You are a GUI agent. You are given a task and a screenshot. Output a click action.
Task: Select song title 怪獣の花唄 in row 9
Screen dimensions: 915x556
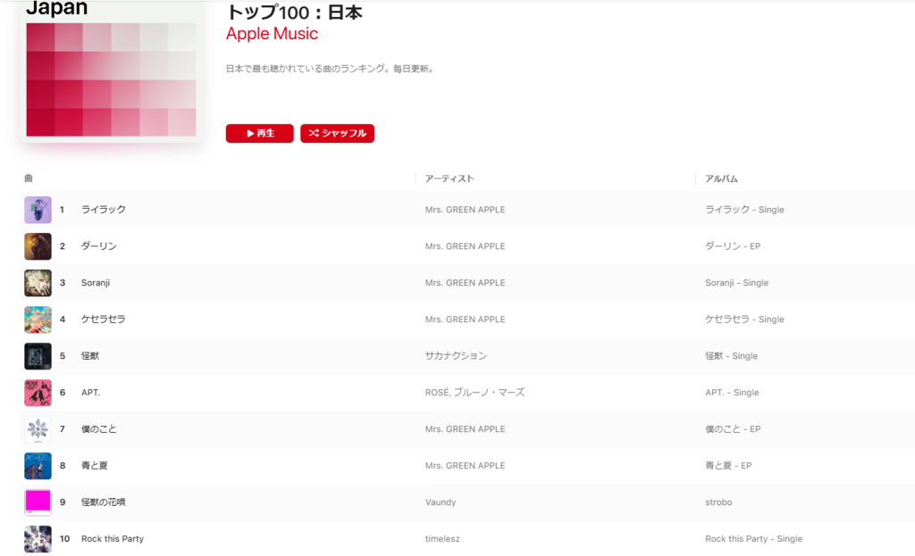(104, 502)
